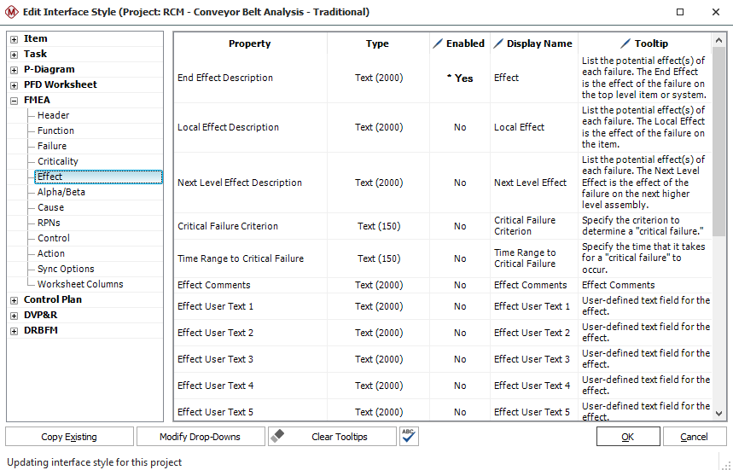Image resolution: width=733 pixels, height=470 pixels.
Task: Toggle Enabled value for Effect Comments row
Action: (x=460, y=285)
